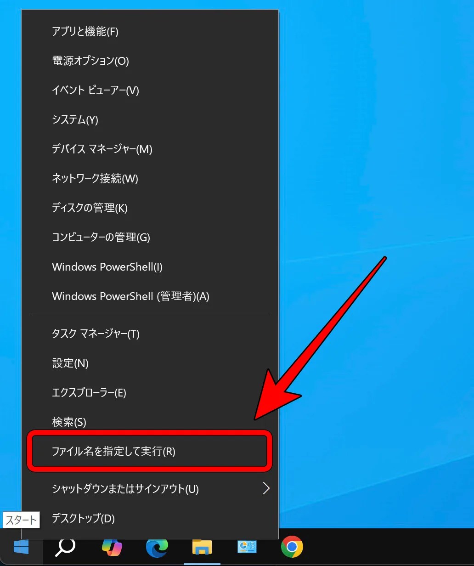The width and height of the screenshot is (474, 566).
Task: Choose デスクトップ(D) at menu bottom
Action: (x=150, y=519)
